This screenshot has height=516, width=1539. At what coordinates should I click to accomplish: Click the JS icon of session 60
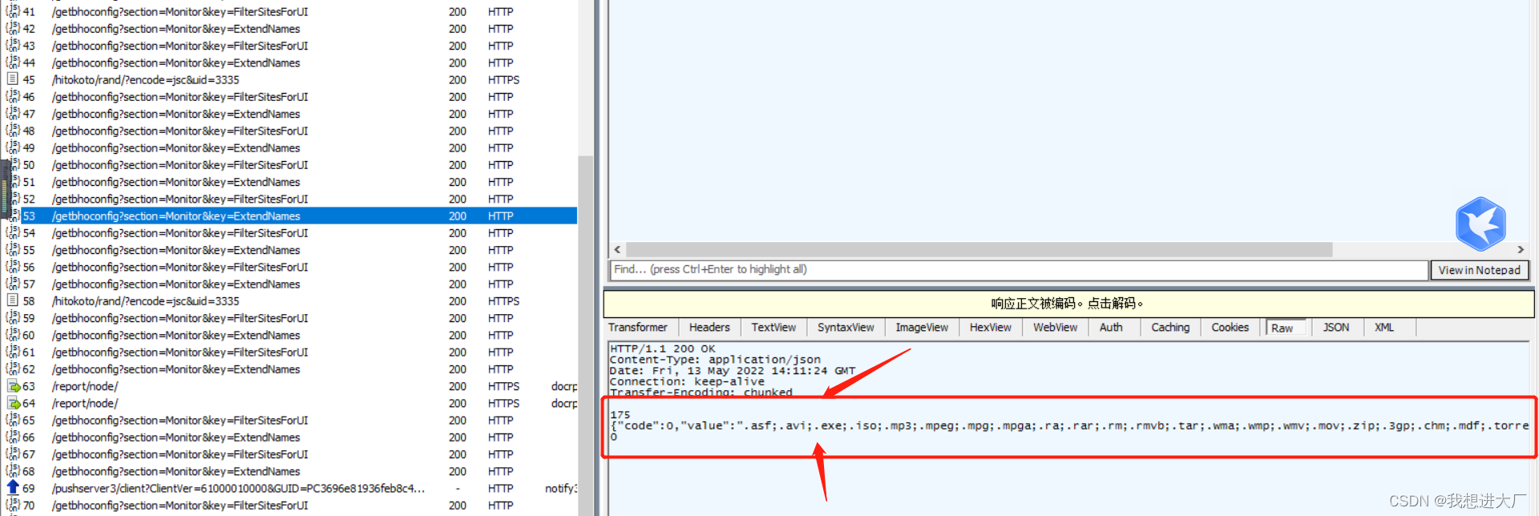point(13,335)
